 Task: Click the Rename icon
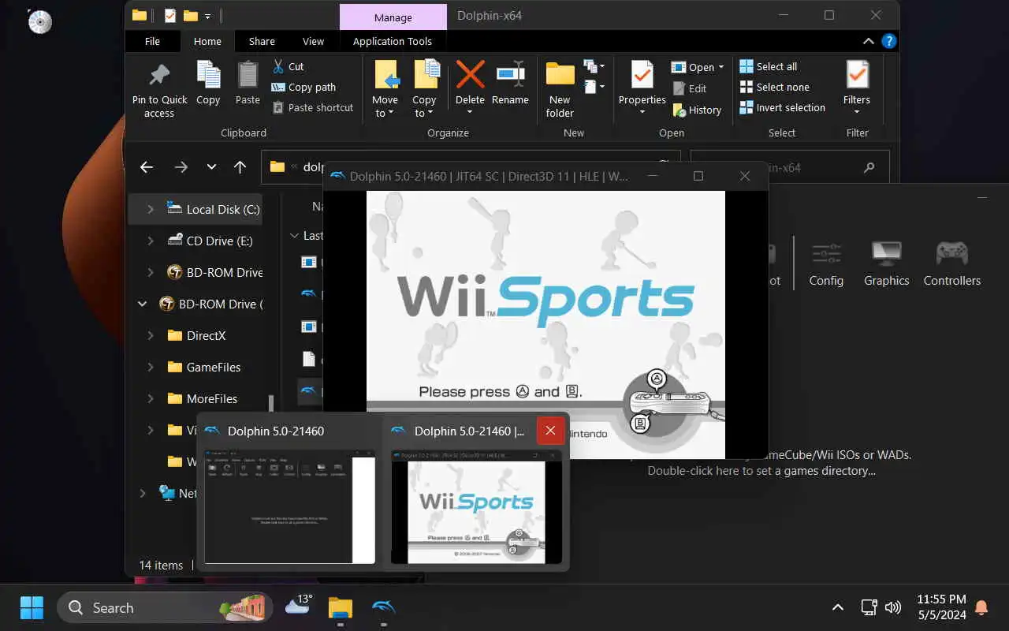(x=510, y=75)
